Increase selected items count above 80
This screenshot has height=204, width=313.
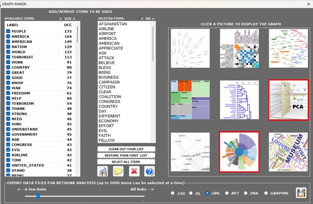coord(153,19)
